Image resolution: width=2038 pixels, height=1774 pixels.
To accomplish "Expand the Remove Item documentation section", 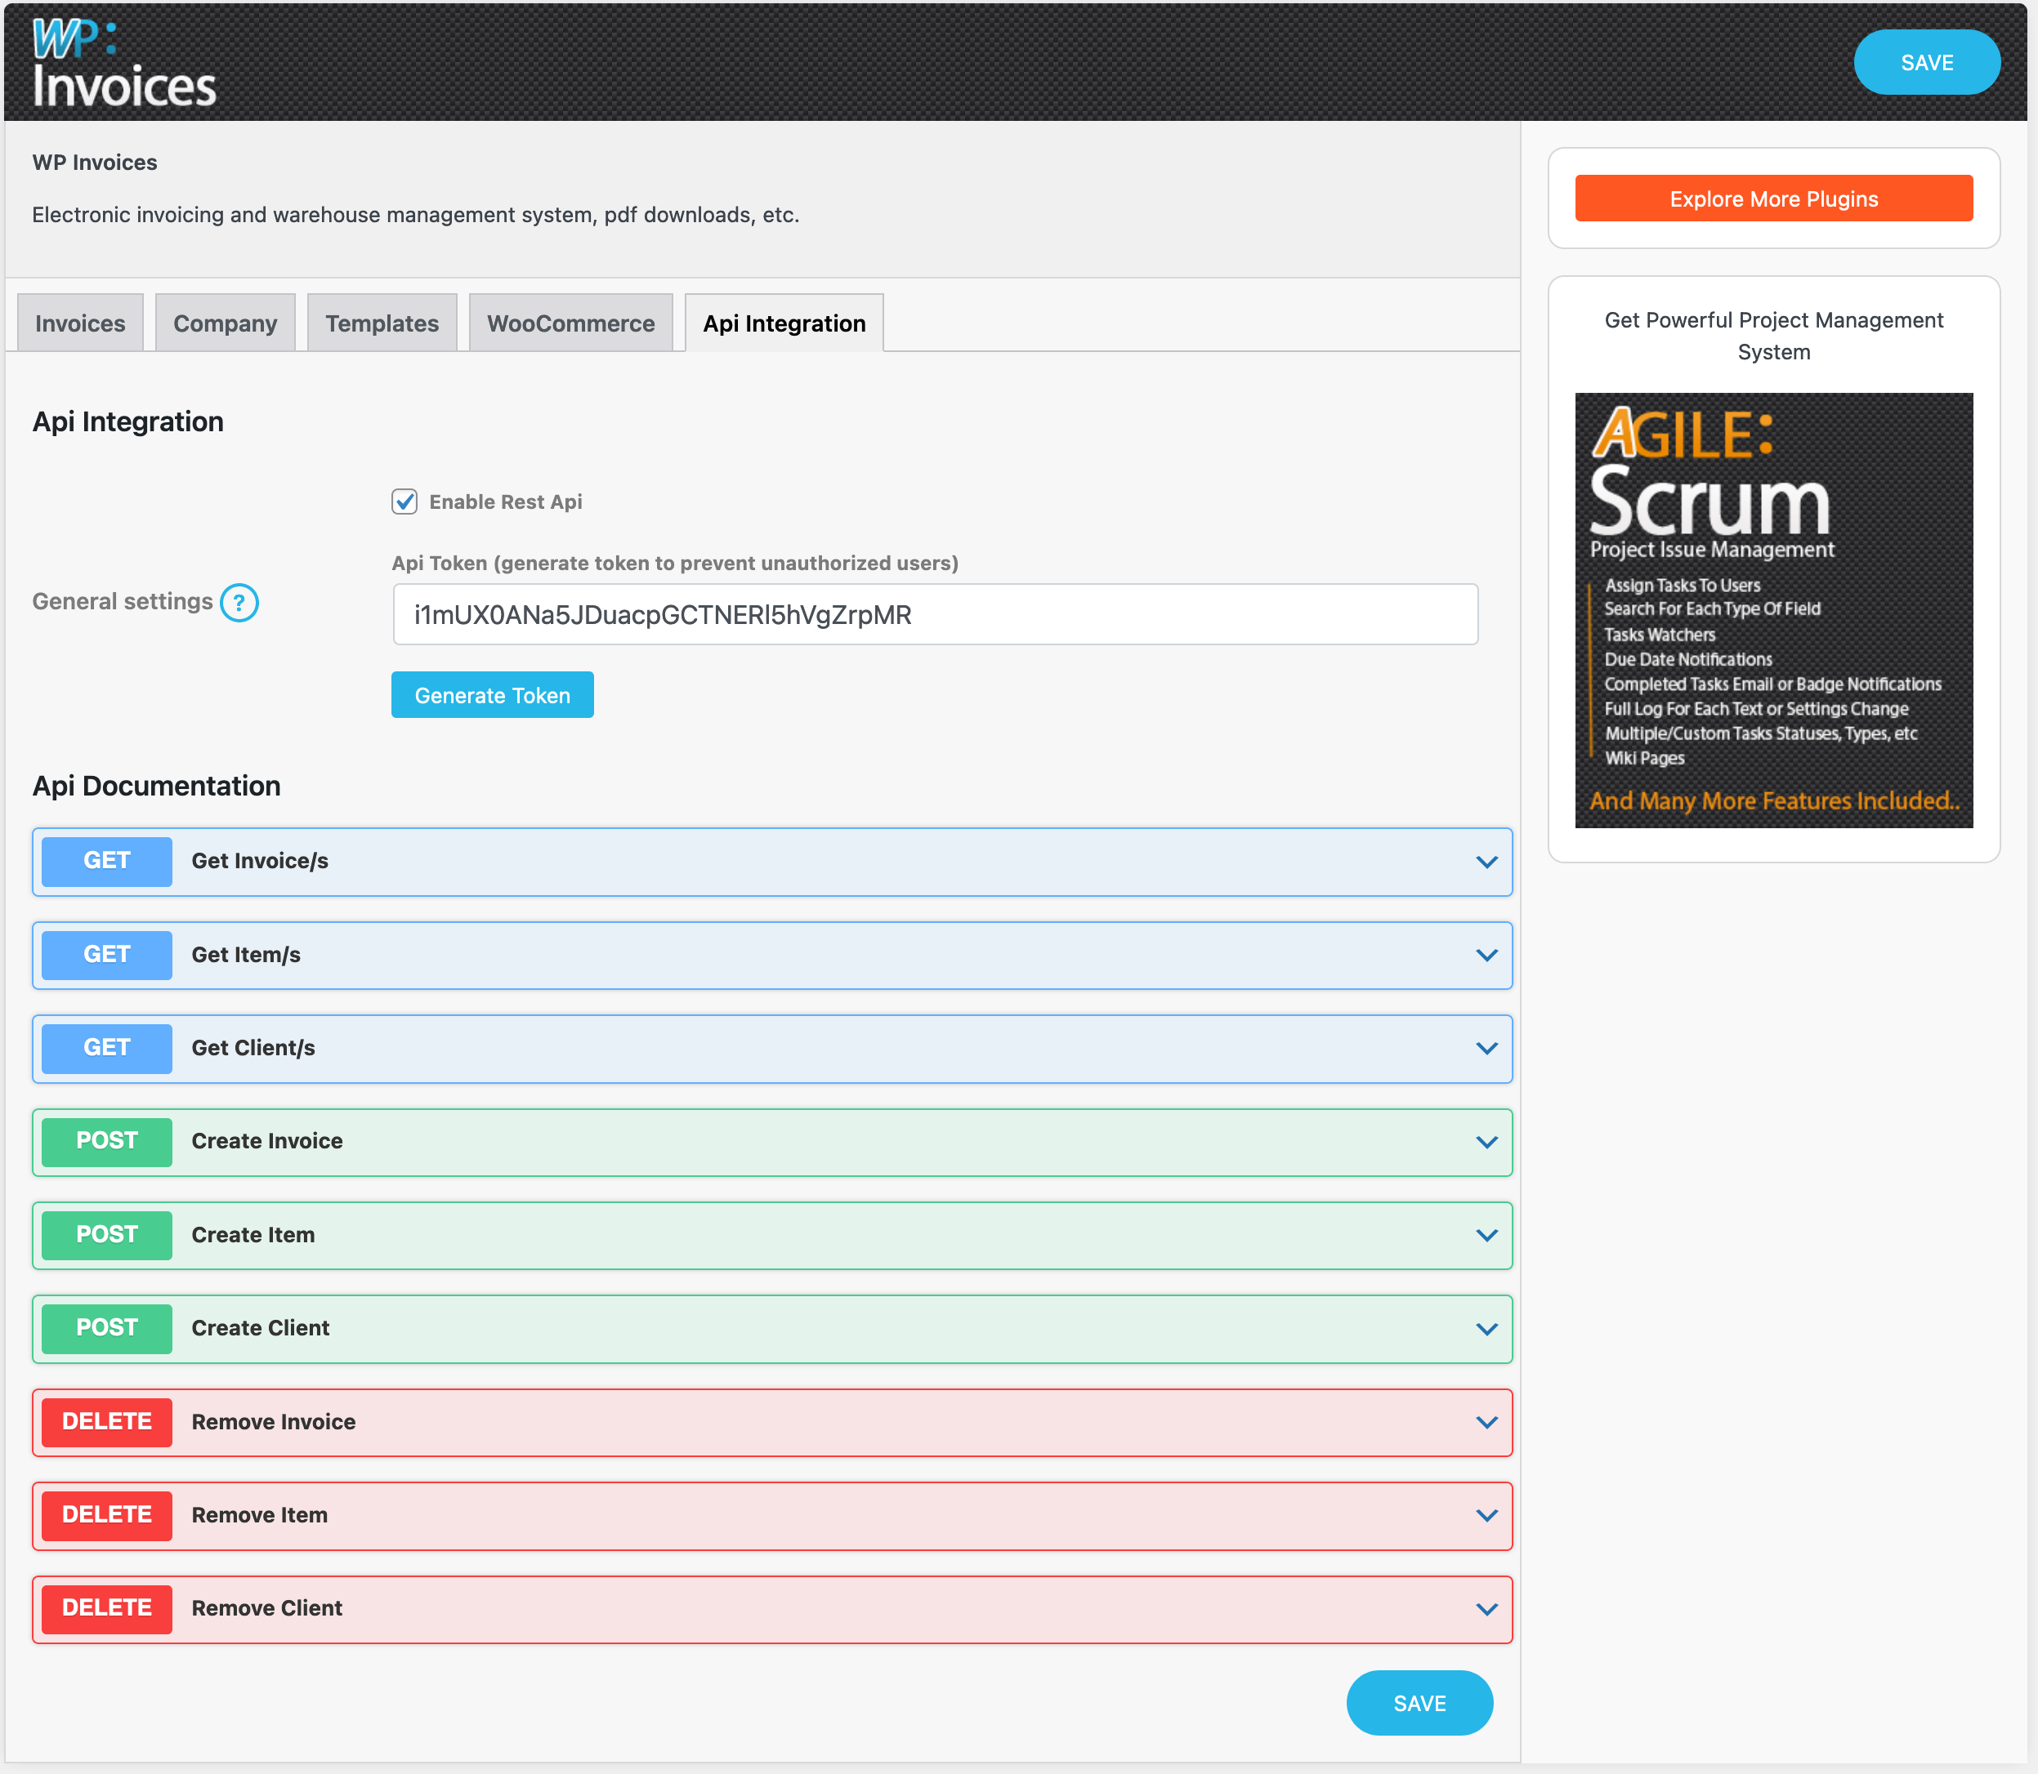I will (x=1486, y=1514).
